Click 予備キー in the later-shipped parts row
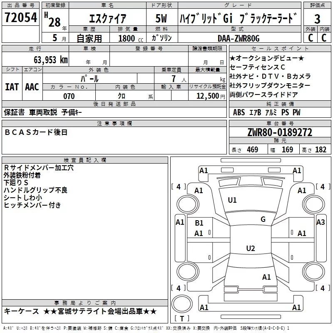 72,112
